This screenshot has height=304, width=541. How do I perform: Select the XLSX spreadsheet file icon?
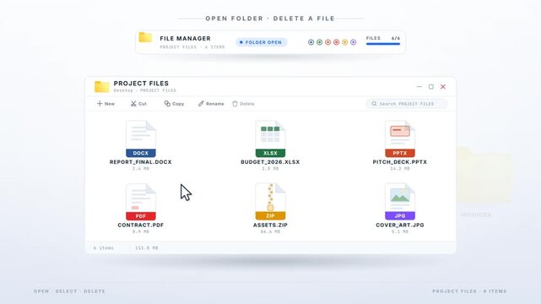coord(270,138)
